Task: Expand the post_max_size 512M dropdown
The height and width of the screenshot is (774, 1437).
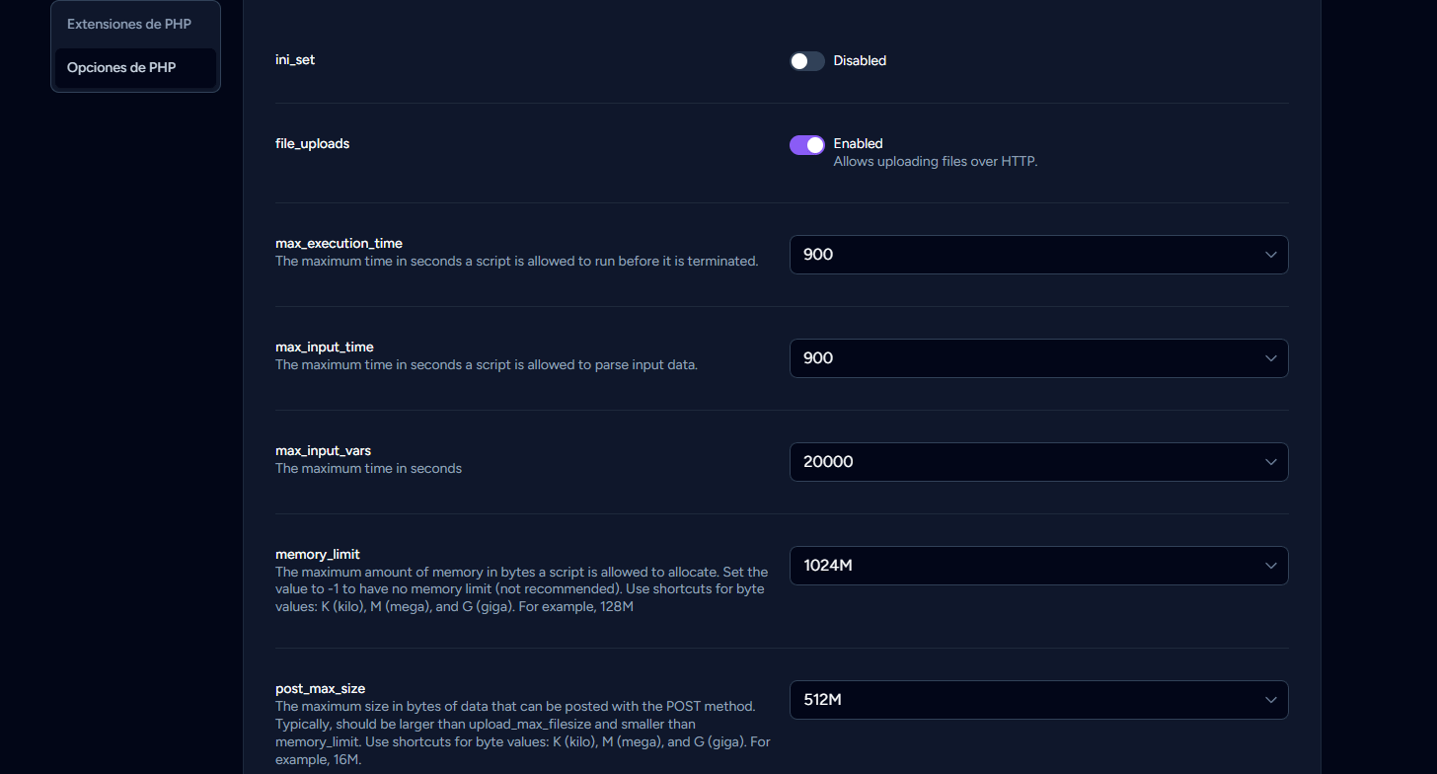Action: [1026, 700]
